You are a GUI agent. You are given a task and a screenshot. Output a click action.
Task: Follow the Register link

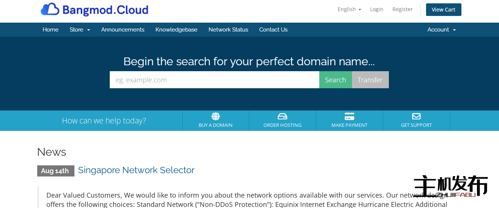click(x=402, y=9)
